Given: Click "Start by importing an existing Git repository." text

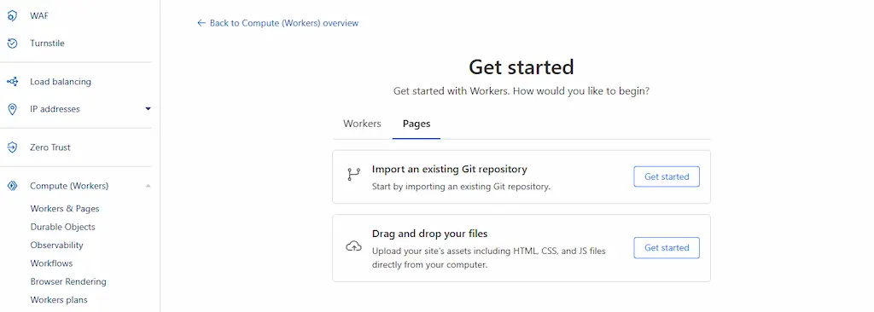Looking at the screenshot, I should pyautogui.click(x=461, y=187).
